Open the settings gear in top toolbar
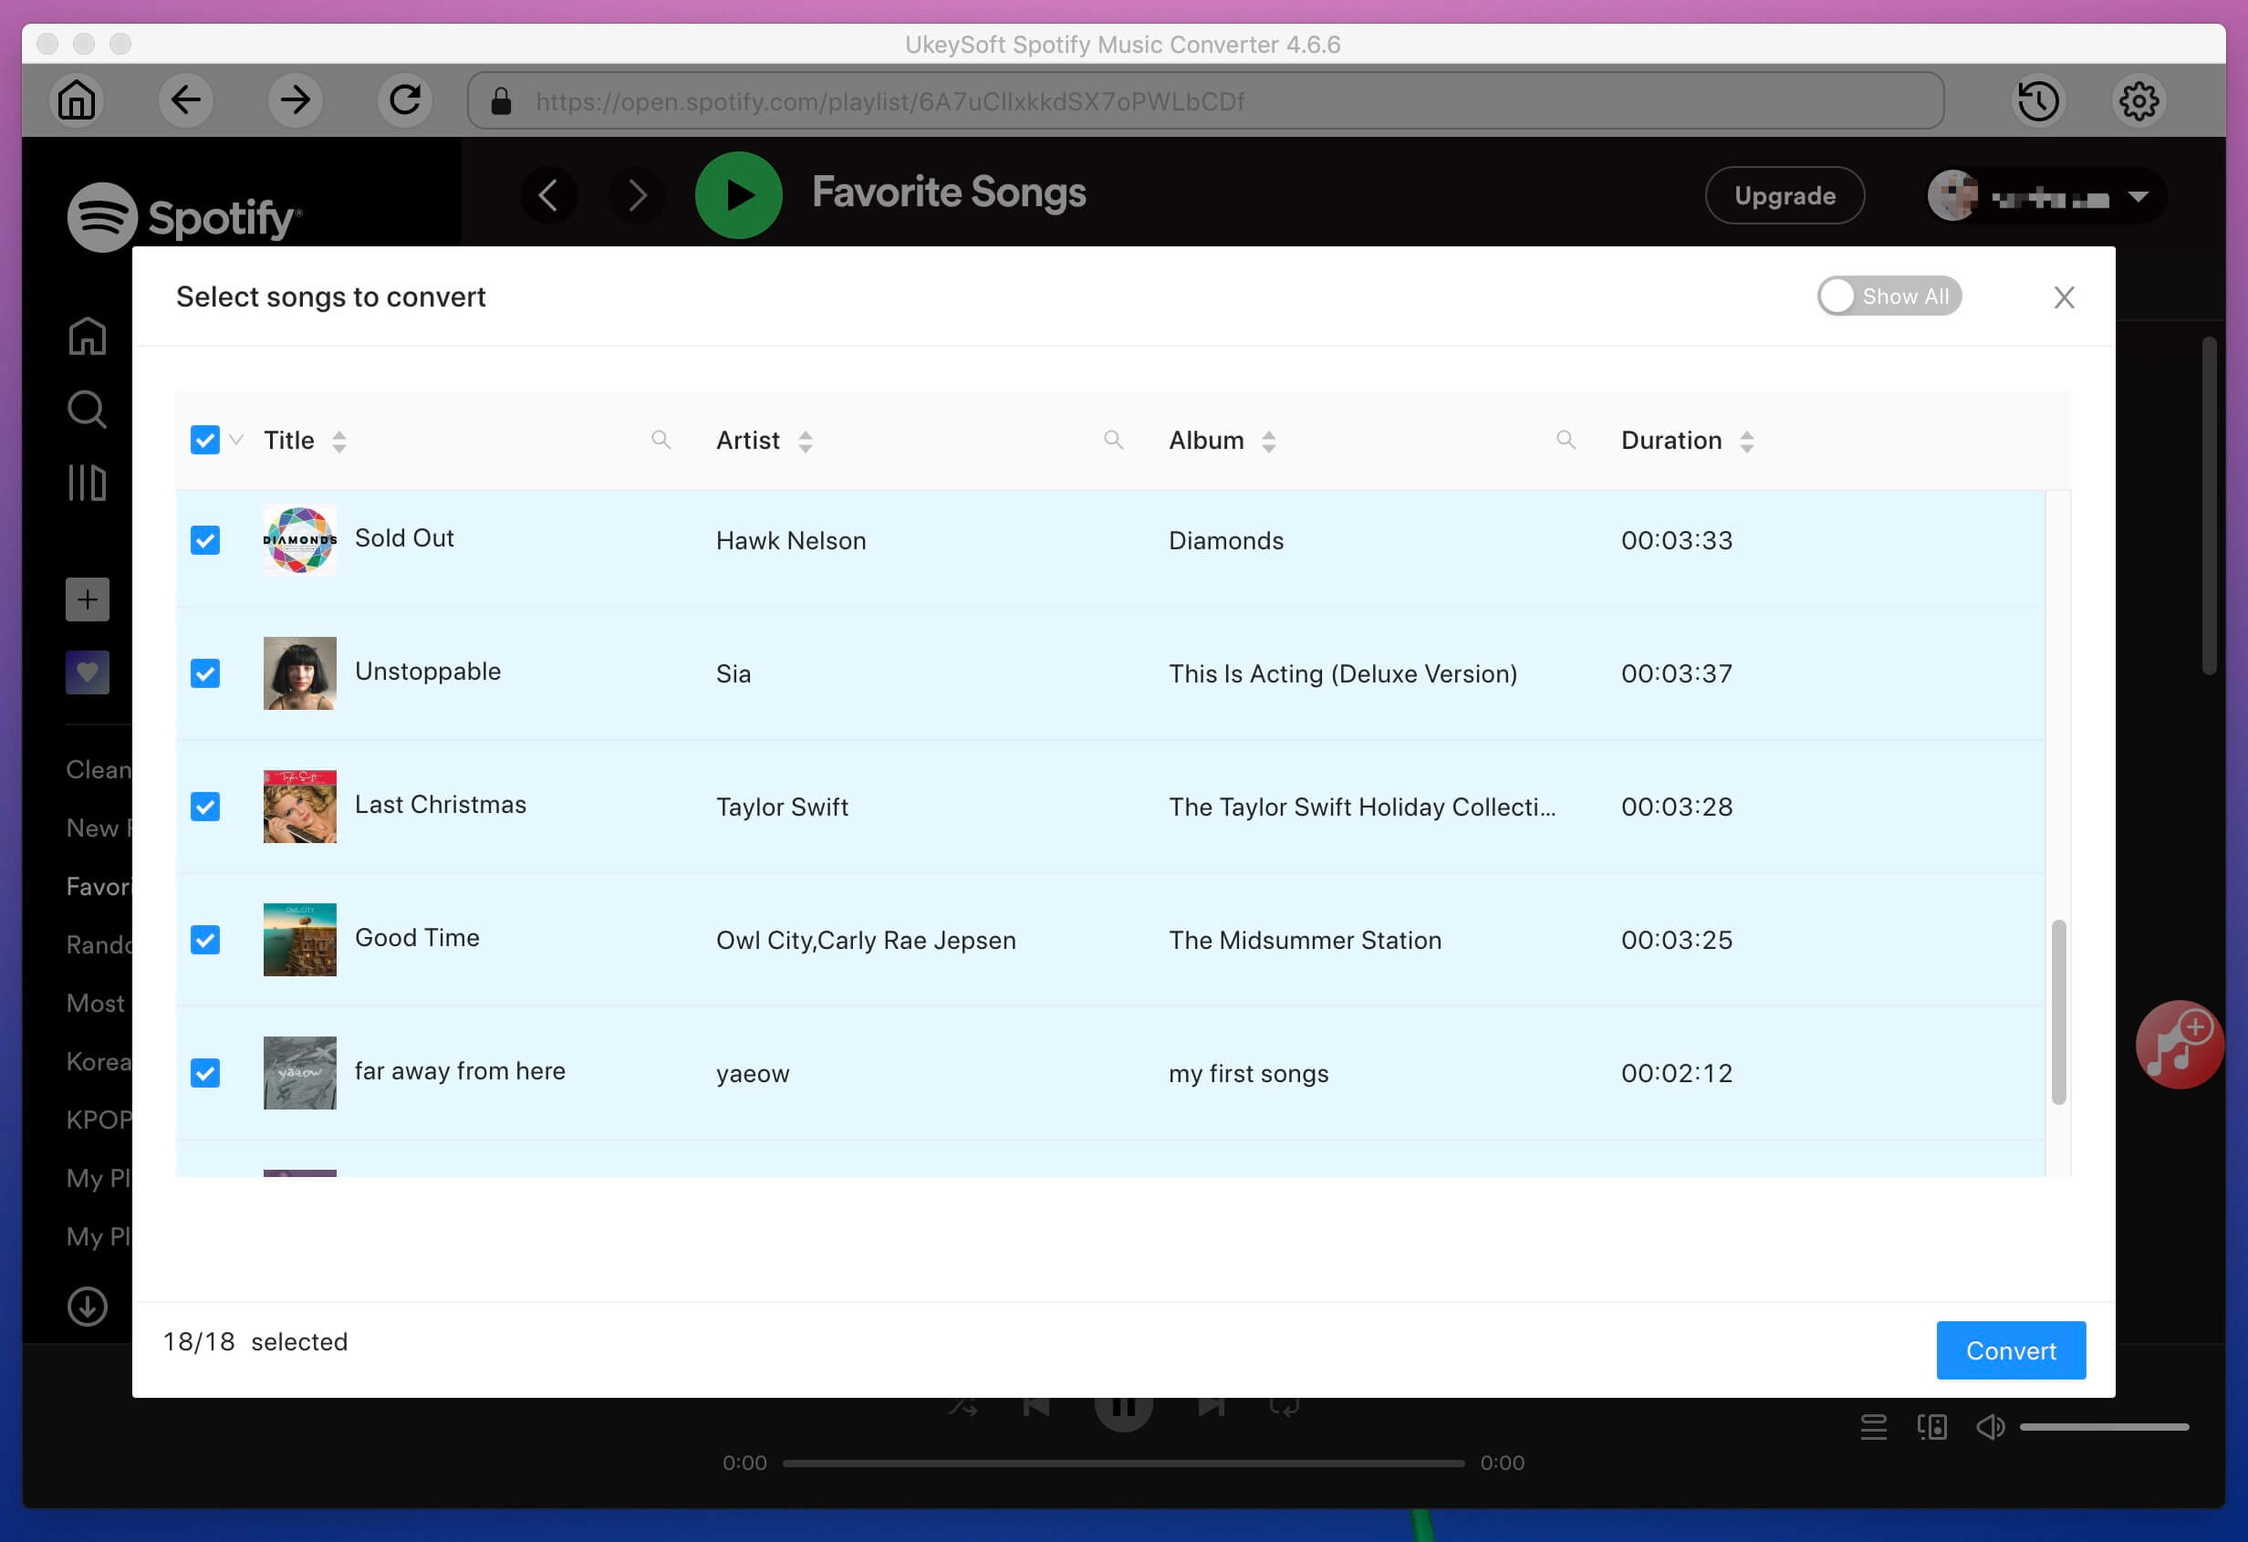The width and height of the screenshot is (2248, 1542). [x=2139, y=99]
